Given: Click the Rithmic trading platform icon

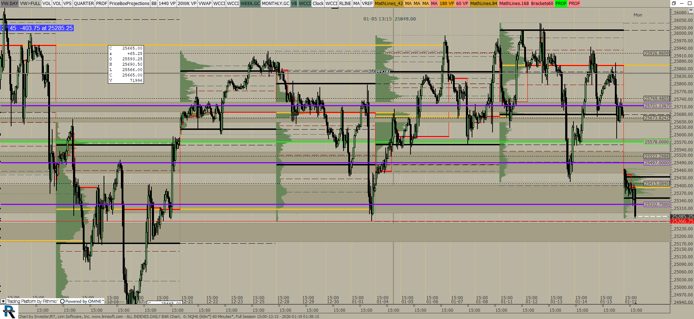Looking at the screenshot, I should pyautogui.click(x=3, y=301).
